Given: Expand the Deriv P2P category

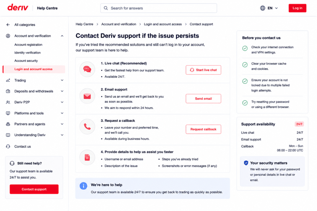Looking at the screenshot, I should coord(62,102).
